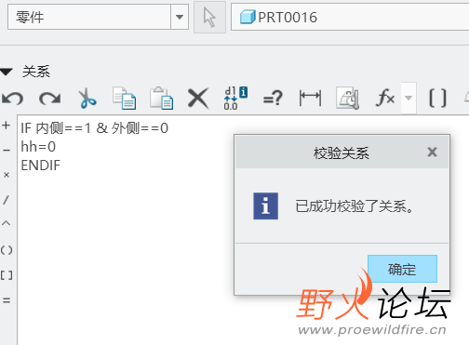Image resolution: width=469 pixels, height=345 pixels.
Task: Delete selected relation with the X icon
Action: pos(198,99)
